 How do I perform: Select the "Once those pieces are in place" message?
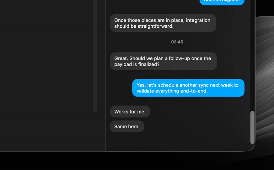(x=163, y=23)
